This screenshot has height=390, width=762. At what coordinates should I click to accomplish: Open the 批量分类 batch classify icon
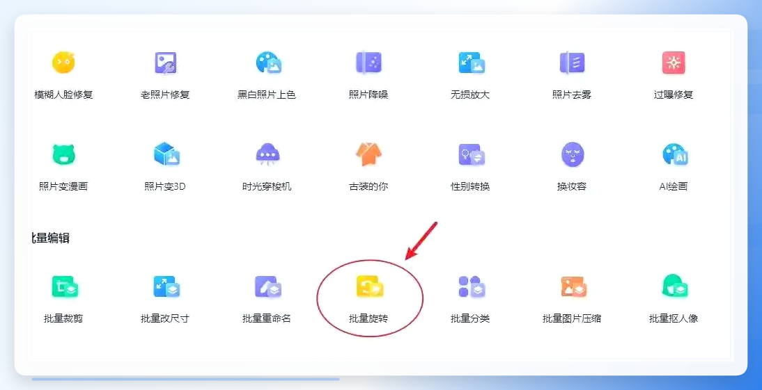click(x=471, y=286)
